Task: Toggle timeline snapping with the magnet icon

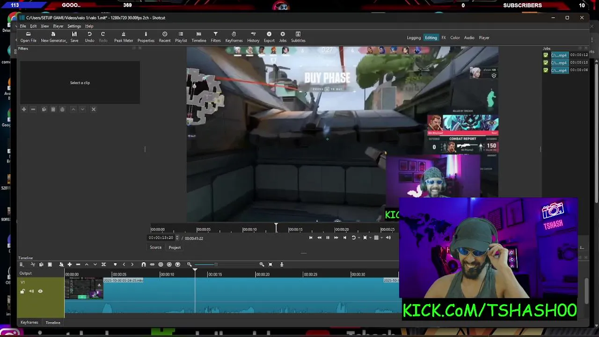Action: [x=144, y=264]
